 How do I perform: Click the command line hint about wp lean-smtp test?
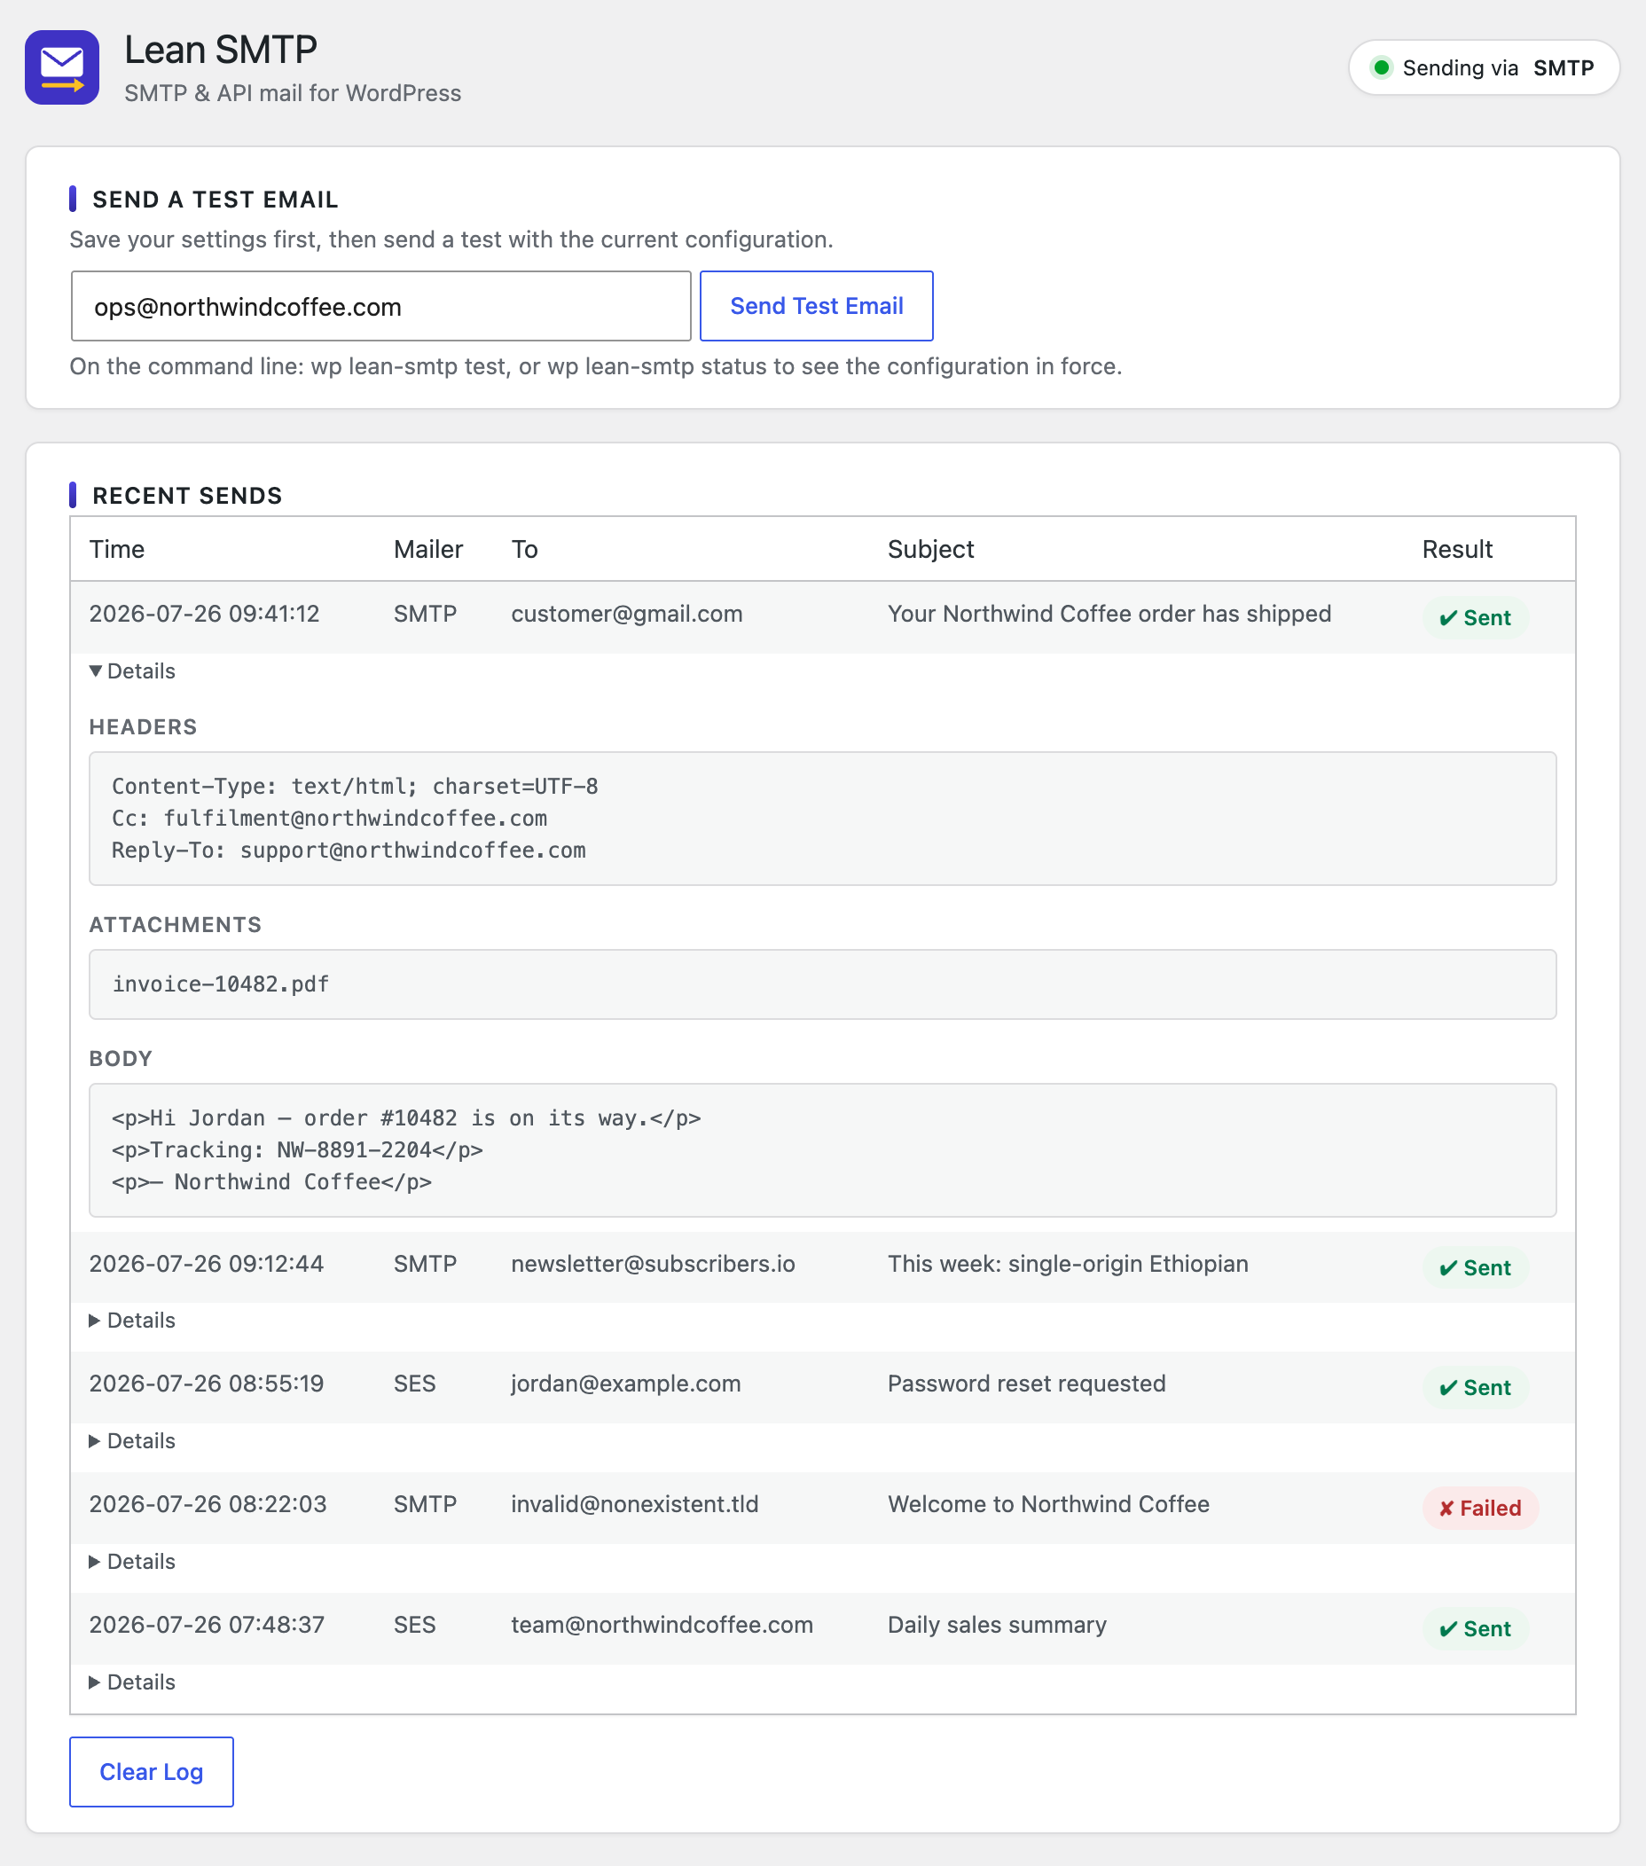click(596, 366)
